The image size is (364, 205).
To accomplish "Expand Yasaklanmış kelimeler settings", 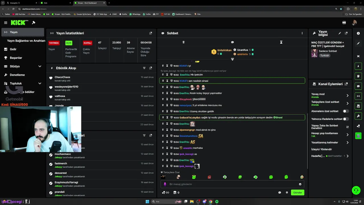I will pos(348,142).
